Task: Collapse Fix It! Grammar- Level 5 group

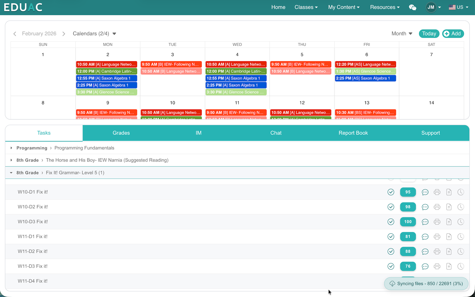Action: click(11, 173)
